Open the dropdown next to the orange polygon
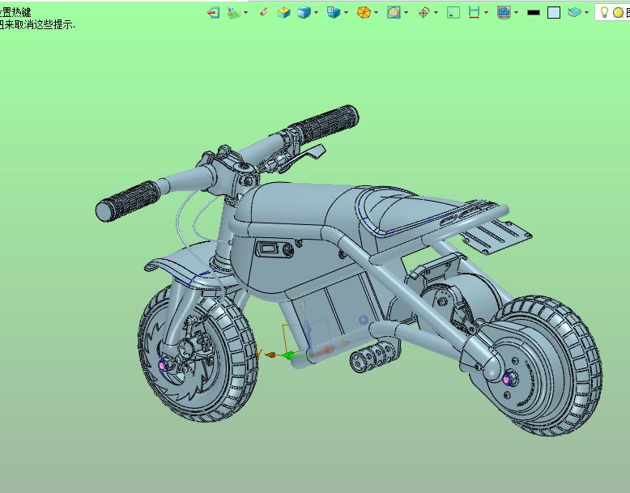630x493 pixels. tap(377, 12)
